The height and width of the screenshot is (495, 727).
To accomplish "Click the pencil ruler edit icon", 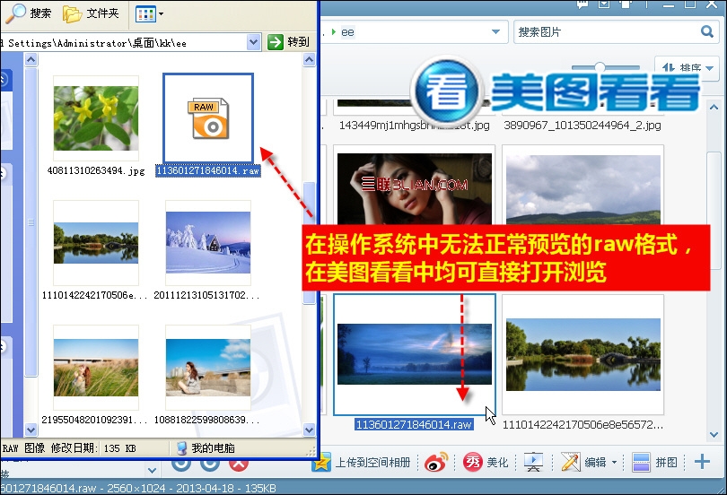I will click(x=570, y=462).
